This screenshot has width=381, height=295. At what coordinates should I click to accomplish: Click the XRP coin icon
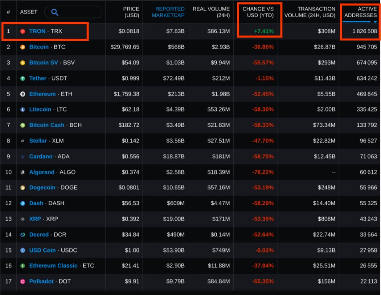click(23, 219)
